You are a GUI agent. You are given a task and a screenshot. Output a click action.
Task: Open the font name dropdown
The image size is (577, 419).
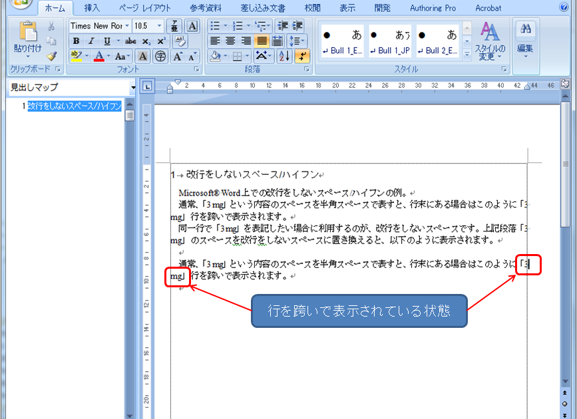click(127, 26)
